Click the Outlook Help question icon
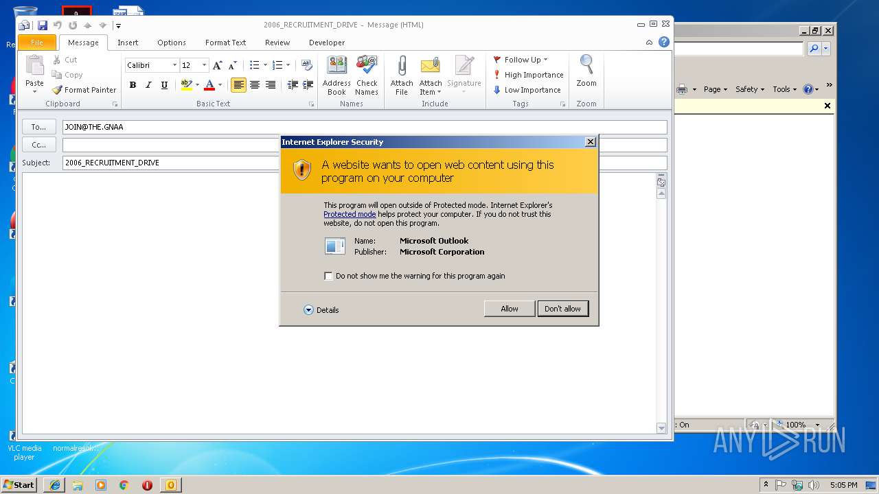This screenshot has height=494, width=879. click(x=664, y=42)
